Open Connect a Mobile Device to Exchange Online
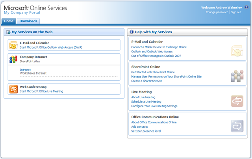Screen dimensions: 252x159 click(159, 47)
